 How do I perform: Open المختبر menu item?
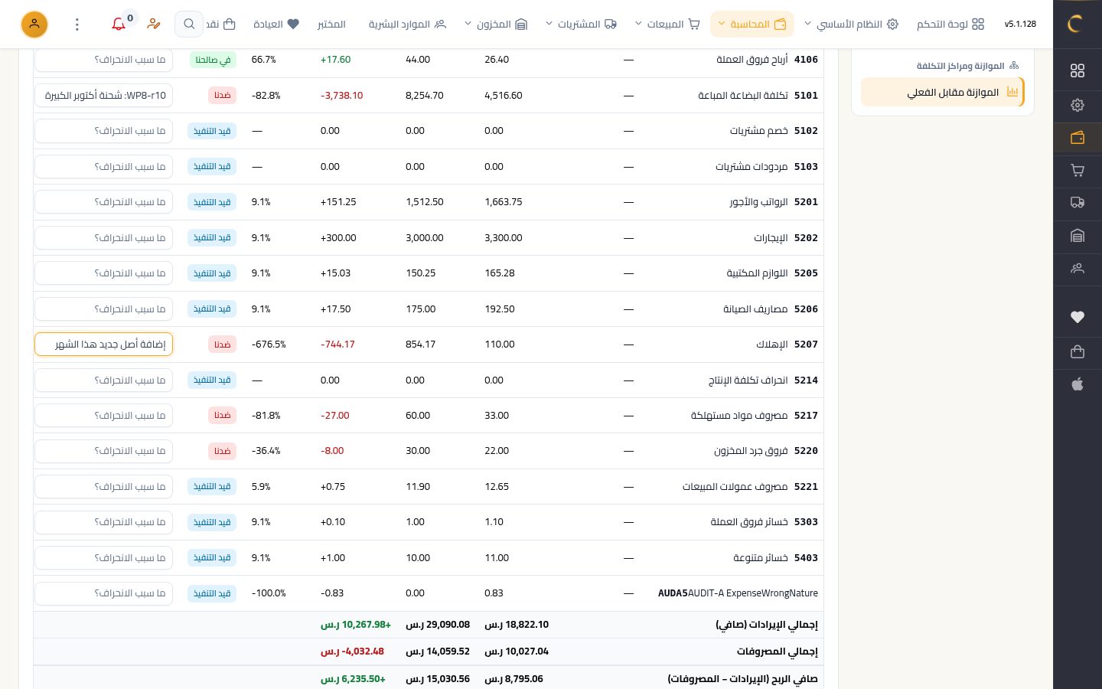[x=331, y=24]
